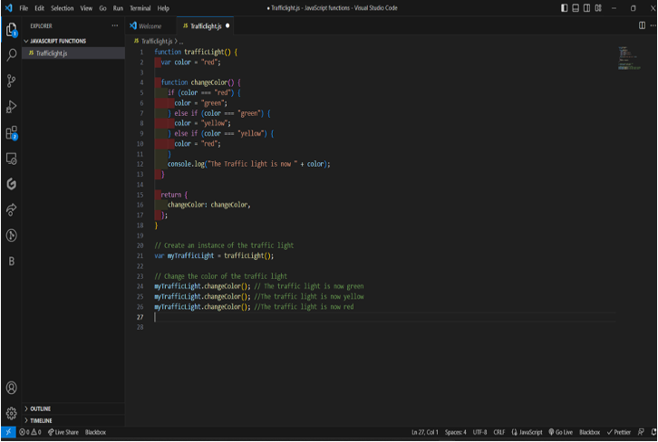Click Spaces: 4 indentation setting

point(456,432)
